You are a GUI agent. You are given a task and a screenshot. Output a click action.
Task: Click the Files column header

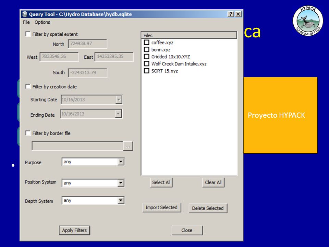pyautogui.click(x=189, y=35)
